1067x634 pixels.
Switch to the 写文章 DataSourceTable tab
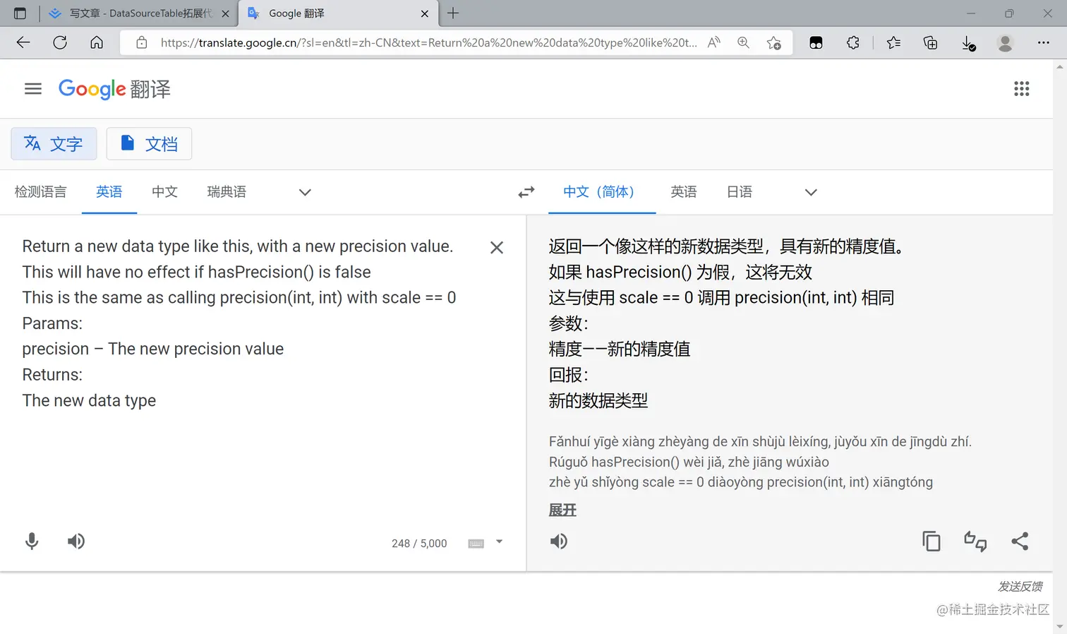139,13
